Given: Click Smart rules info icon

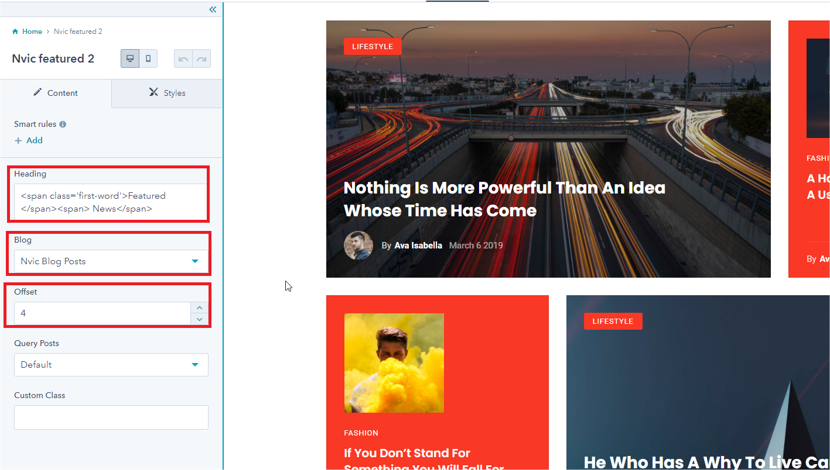Looking at the screenshot, I should (63, 125).
